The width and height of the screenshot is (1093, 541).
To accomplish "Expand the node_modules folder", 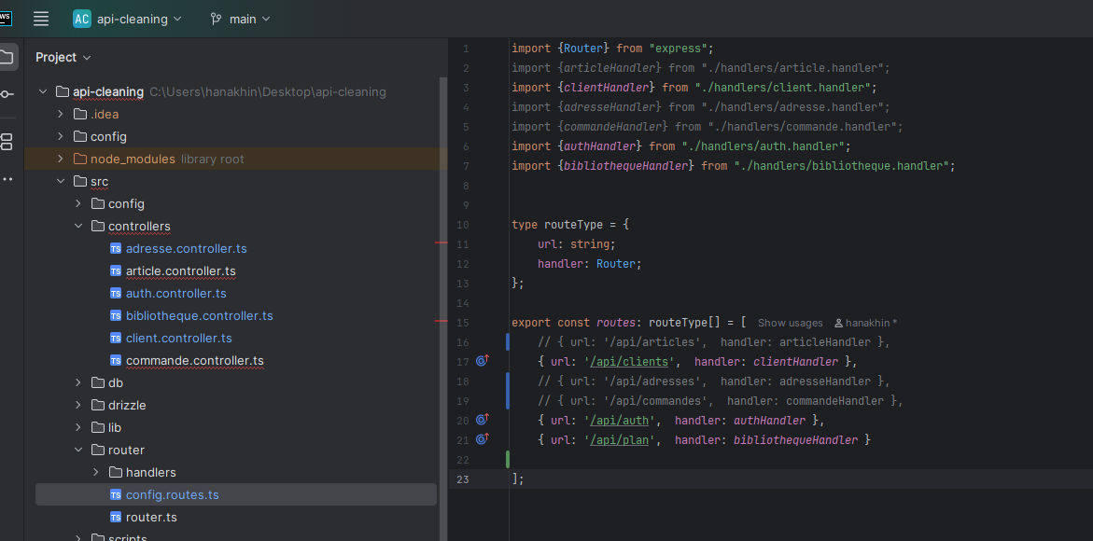I will (61, 159).
